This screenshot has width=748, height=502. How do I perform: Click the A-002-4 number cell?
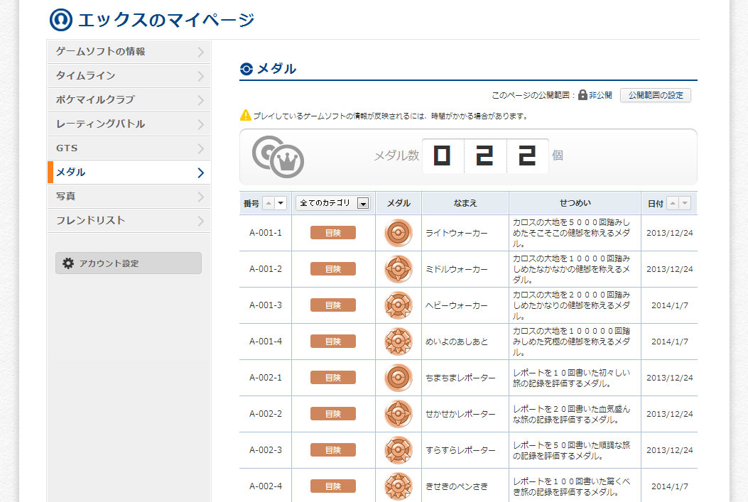pyautogui.click(x=265, y=486)
